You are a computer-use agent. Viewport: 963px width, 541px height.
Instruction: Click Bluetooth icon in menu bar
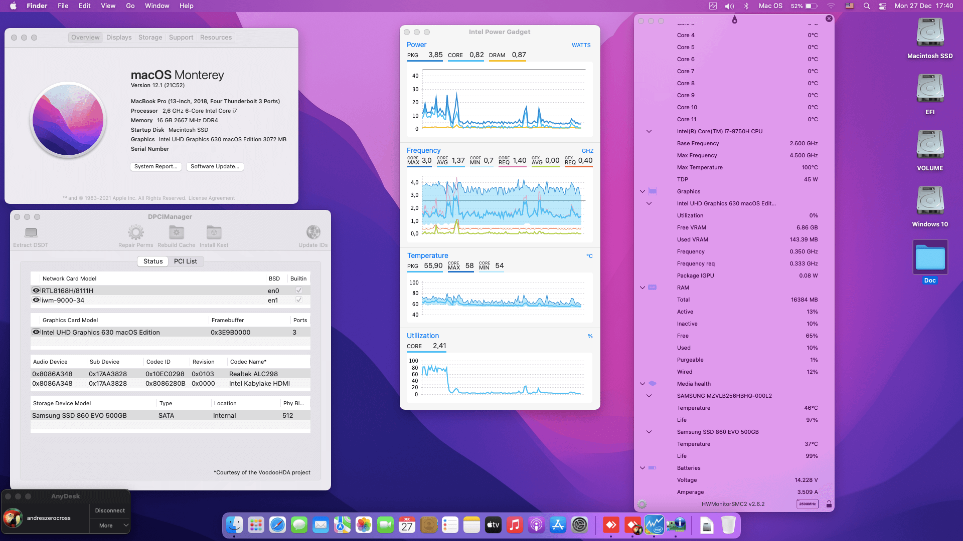pyautogui.click(x=746, y=6)
